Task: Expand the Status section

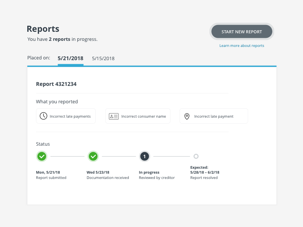Action: (x=43, y=144)
